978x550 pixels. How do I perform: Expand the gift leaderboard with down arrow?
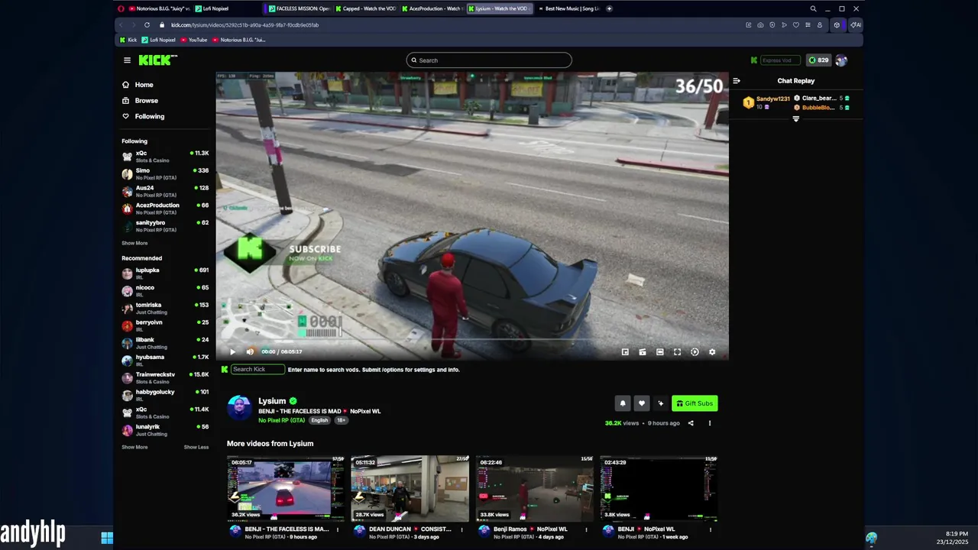(x=795, y=119)
